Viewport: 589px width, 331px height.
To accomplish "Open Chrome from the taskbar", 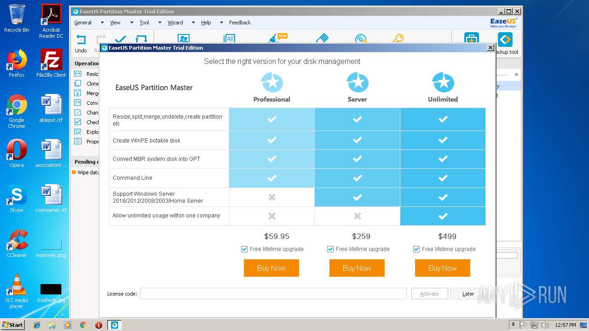I will [83, 325].
